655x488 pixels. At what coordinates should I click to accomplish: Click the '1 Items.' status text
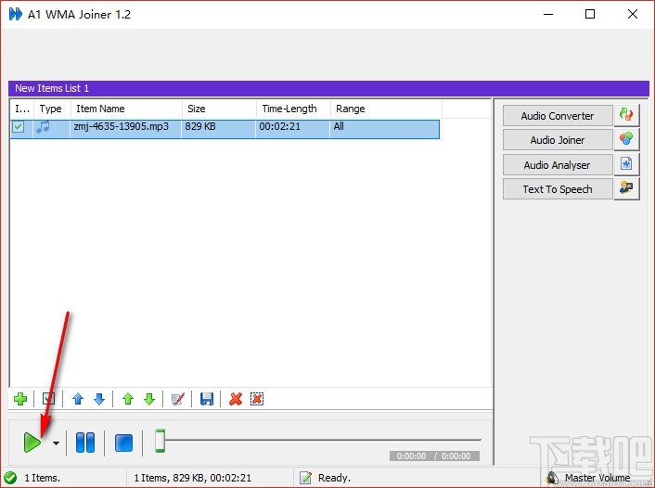42,478
